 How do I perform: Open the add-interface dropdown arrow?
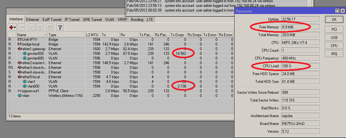15,28
